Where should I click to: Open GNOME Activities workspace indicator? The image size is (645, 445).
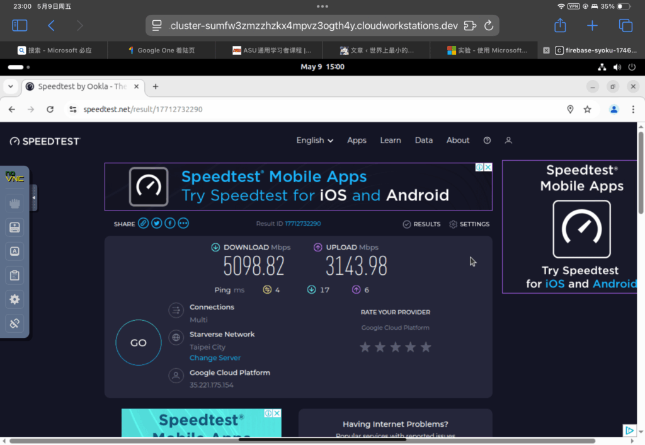(x=18, y=67)
